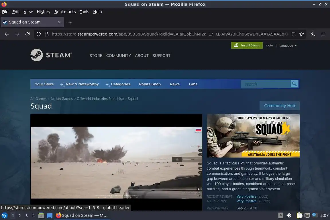Click the Sep 23, 2020 release date
The height and width of the screenshot is (220, 330).
tap(247, 208)
